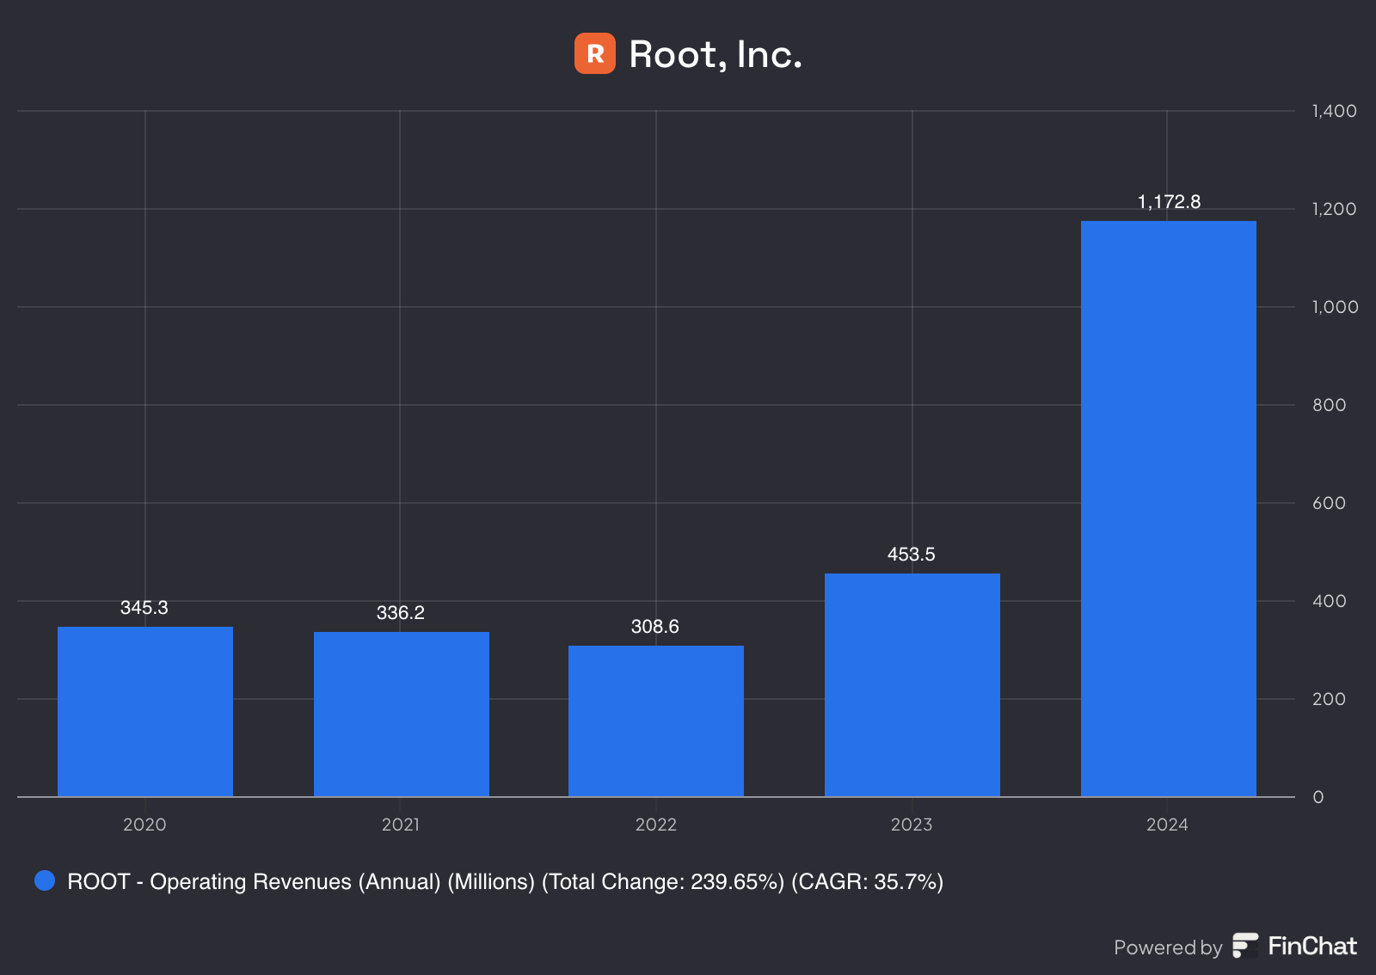Click the 2022 x-axis label

[656, 825]
